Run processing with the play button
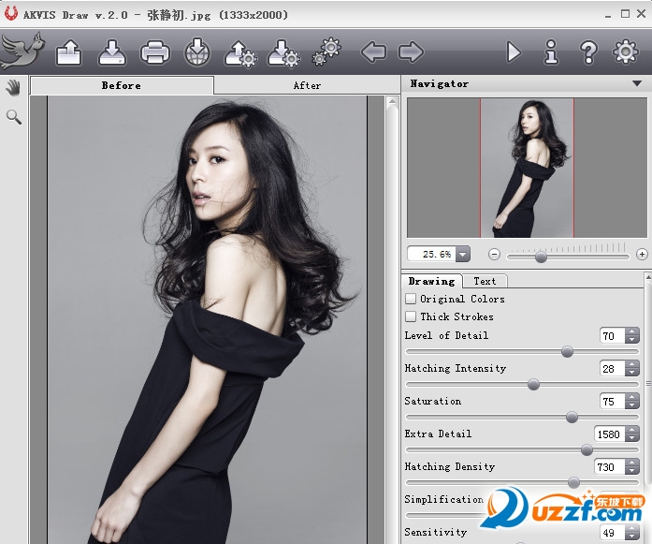Screen dimensions: 652x544 coord(514,52)
